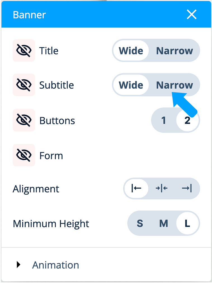Select left alignment icon
212x283 pixels.
136,188
